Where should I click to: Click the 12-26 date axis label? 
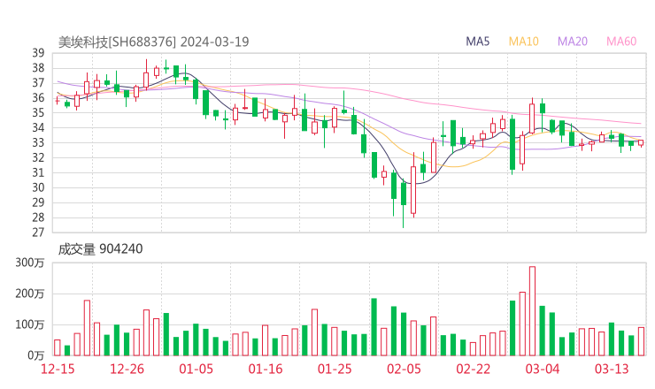(127, 369)
